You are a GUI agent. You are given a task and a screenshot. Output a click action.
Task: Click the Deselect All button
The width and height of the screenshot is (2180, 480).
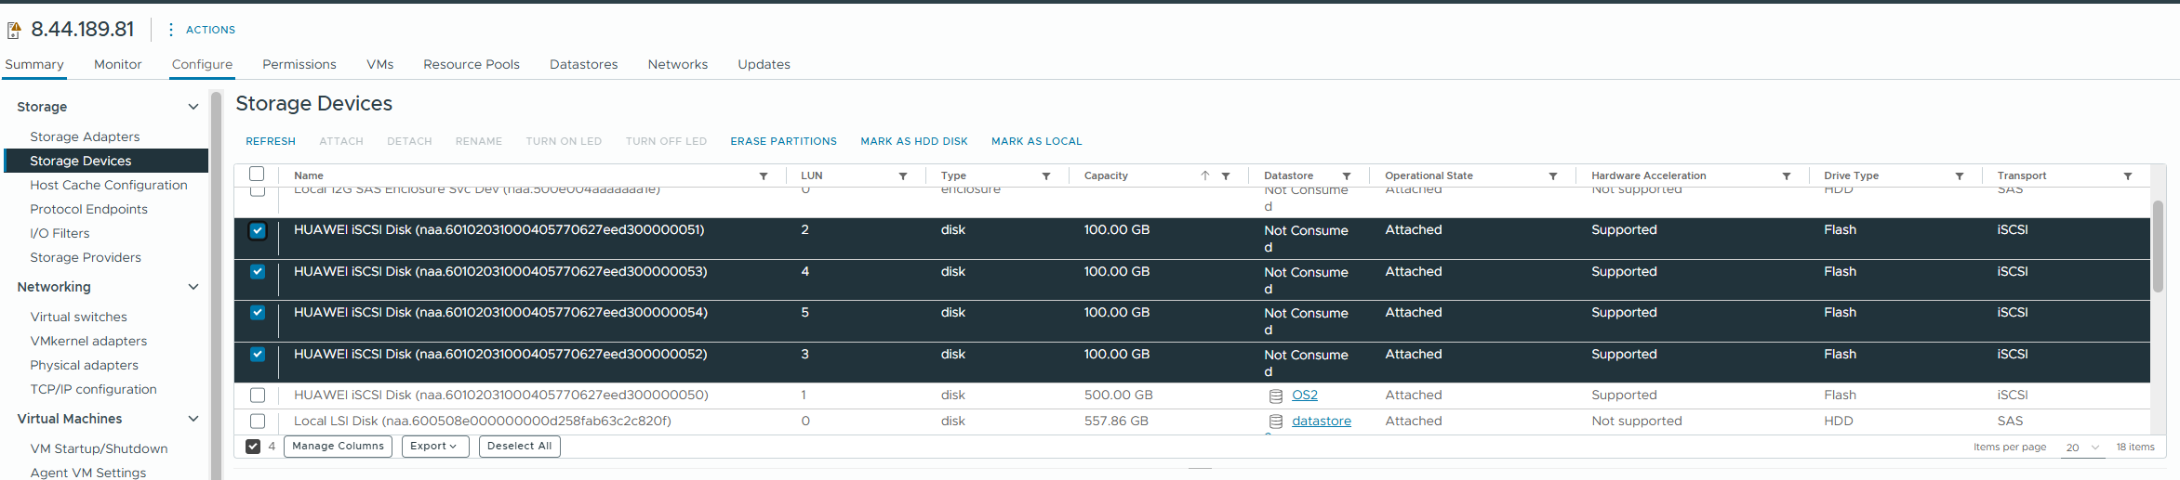point(520,447)
